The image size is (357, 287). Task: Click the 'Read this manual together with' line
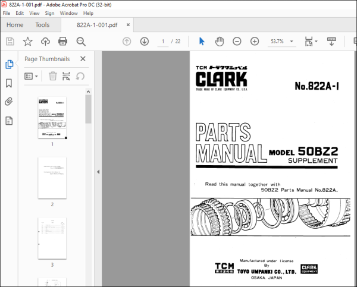[243, 184]
